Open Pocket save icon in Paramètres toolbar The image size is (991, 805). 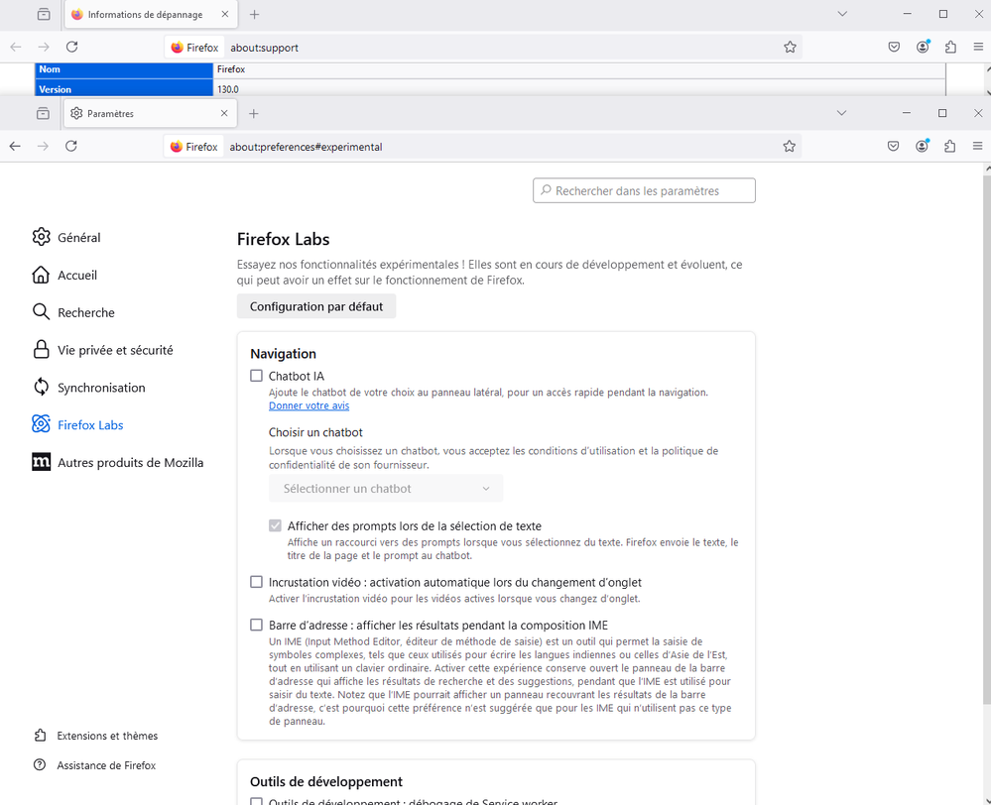pyautogui.click(x=893, y=146)
